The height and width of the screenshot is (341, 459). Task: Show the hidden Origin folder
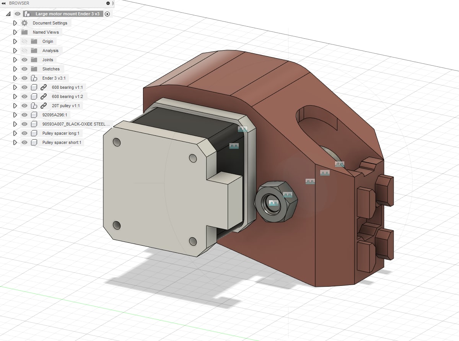(x=24, y=41)
